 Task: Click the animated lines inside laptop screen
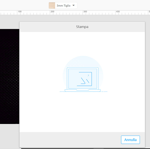[x=85, y=79]
